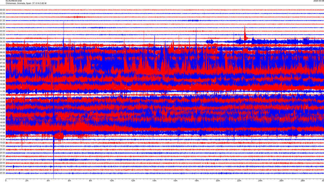Click the 12m tick label on x-axis

point(133,181)
